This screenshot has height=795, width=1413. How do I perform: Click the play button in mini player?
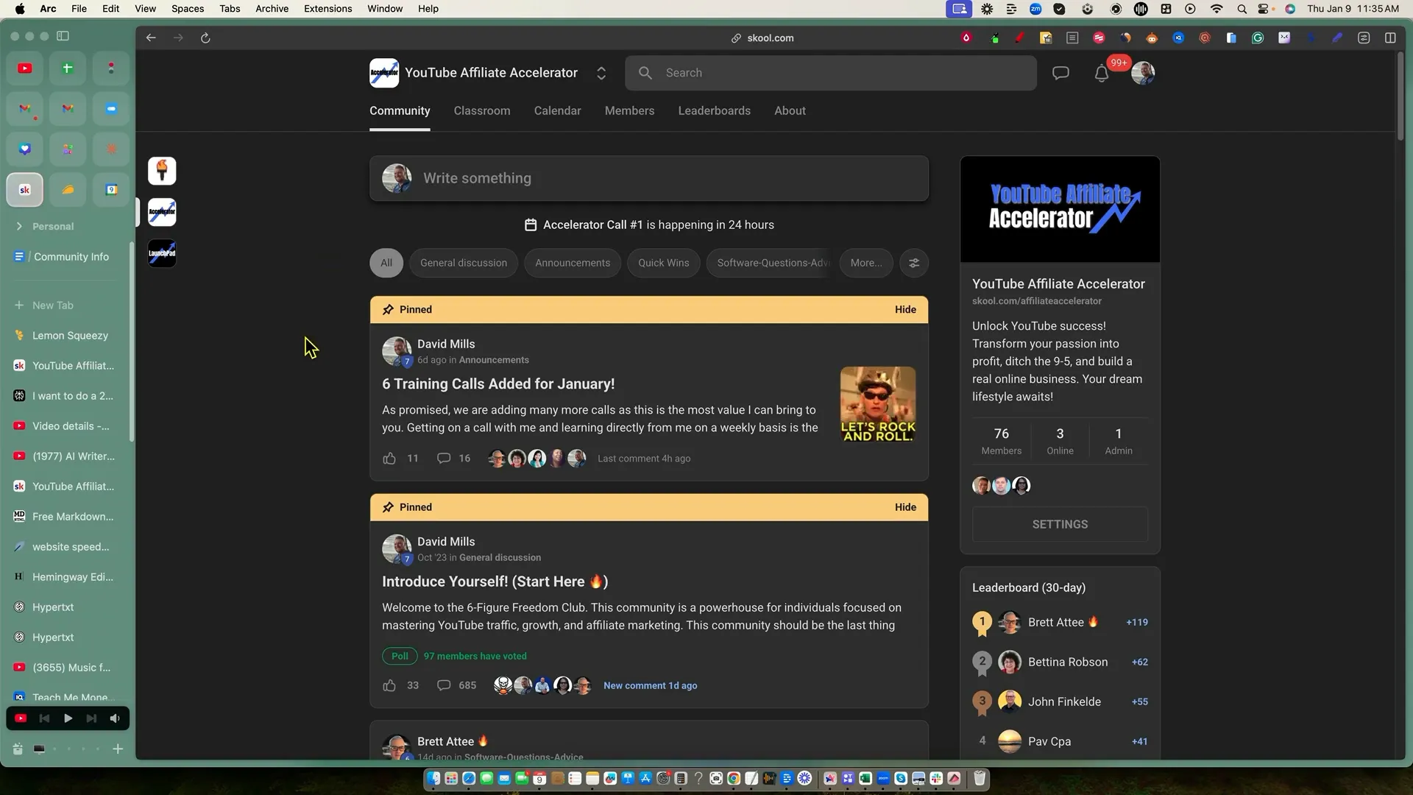coord(68,718)
